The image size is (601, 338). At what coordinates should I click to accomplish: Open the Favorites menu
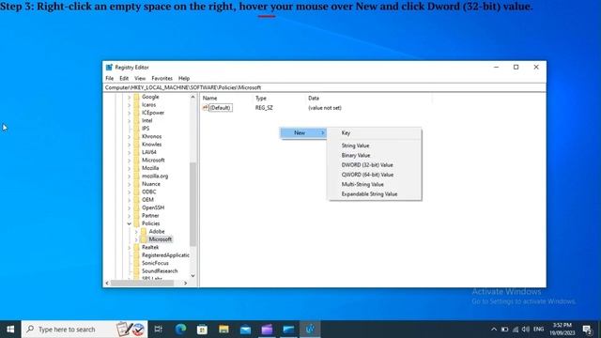tap(162, 78)
